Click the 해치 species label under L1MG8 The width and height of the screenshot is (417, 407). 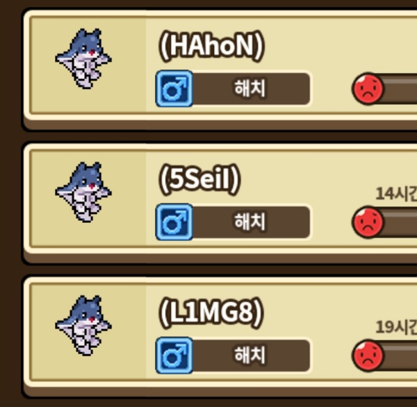click(x=250, y=356)
